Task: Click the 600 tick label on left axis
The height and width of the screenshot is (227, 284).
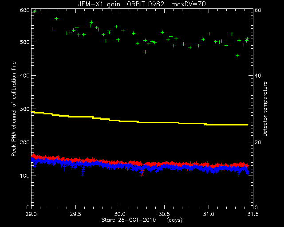Action: tap(25, 10)
